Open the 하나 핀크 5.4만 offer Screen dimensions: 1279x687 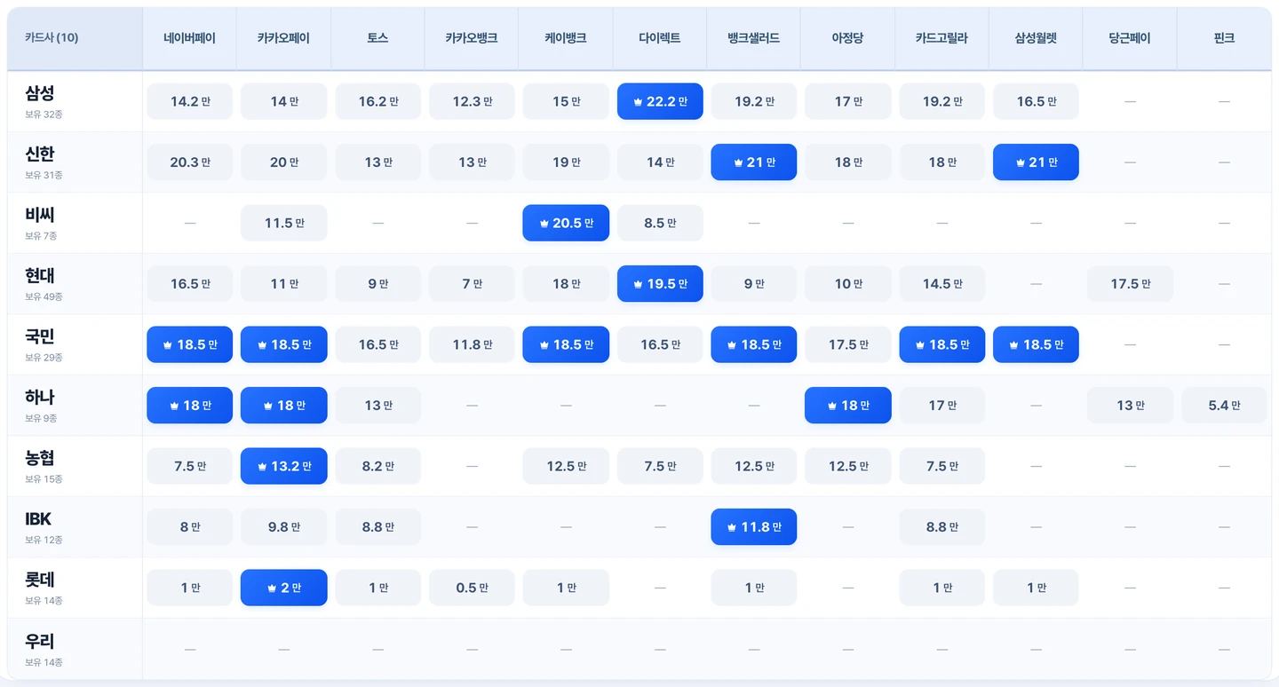point(1224,406)
